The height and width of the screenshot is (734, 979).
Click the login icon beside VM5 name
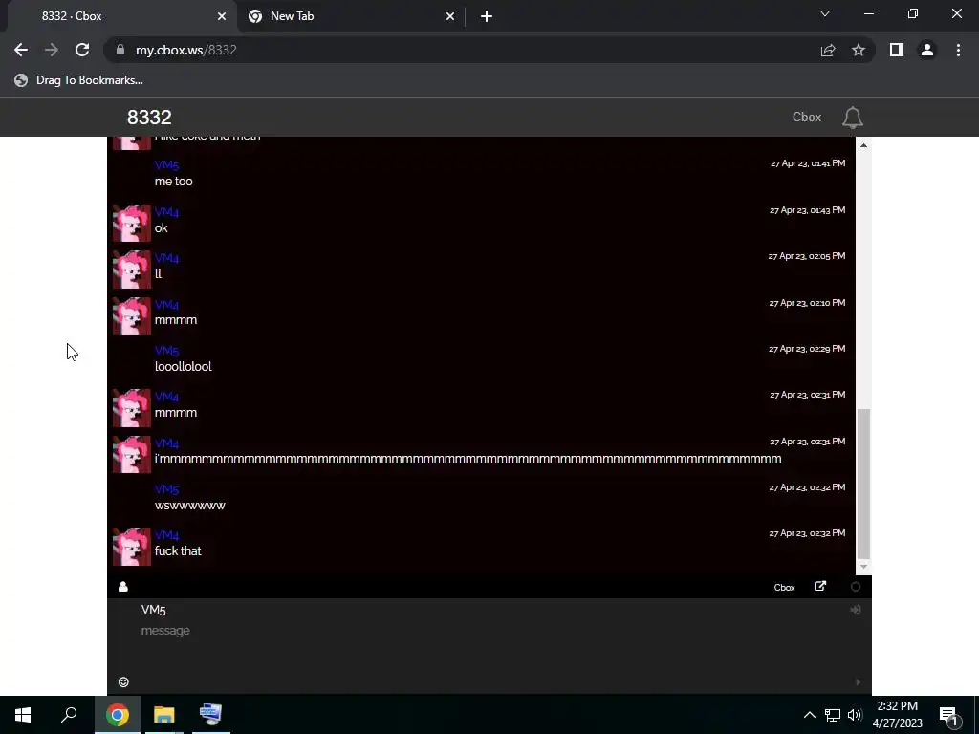856,609
